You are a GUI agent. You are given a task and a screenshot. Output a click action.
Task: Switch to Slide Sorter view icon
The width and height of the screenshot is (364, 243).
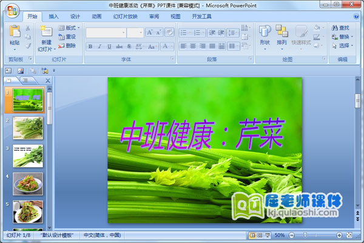[x=260, y=235]
